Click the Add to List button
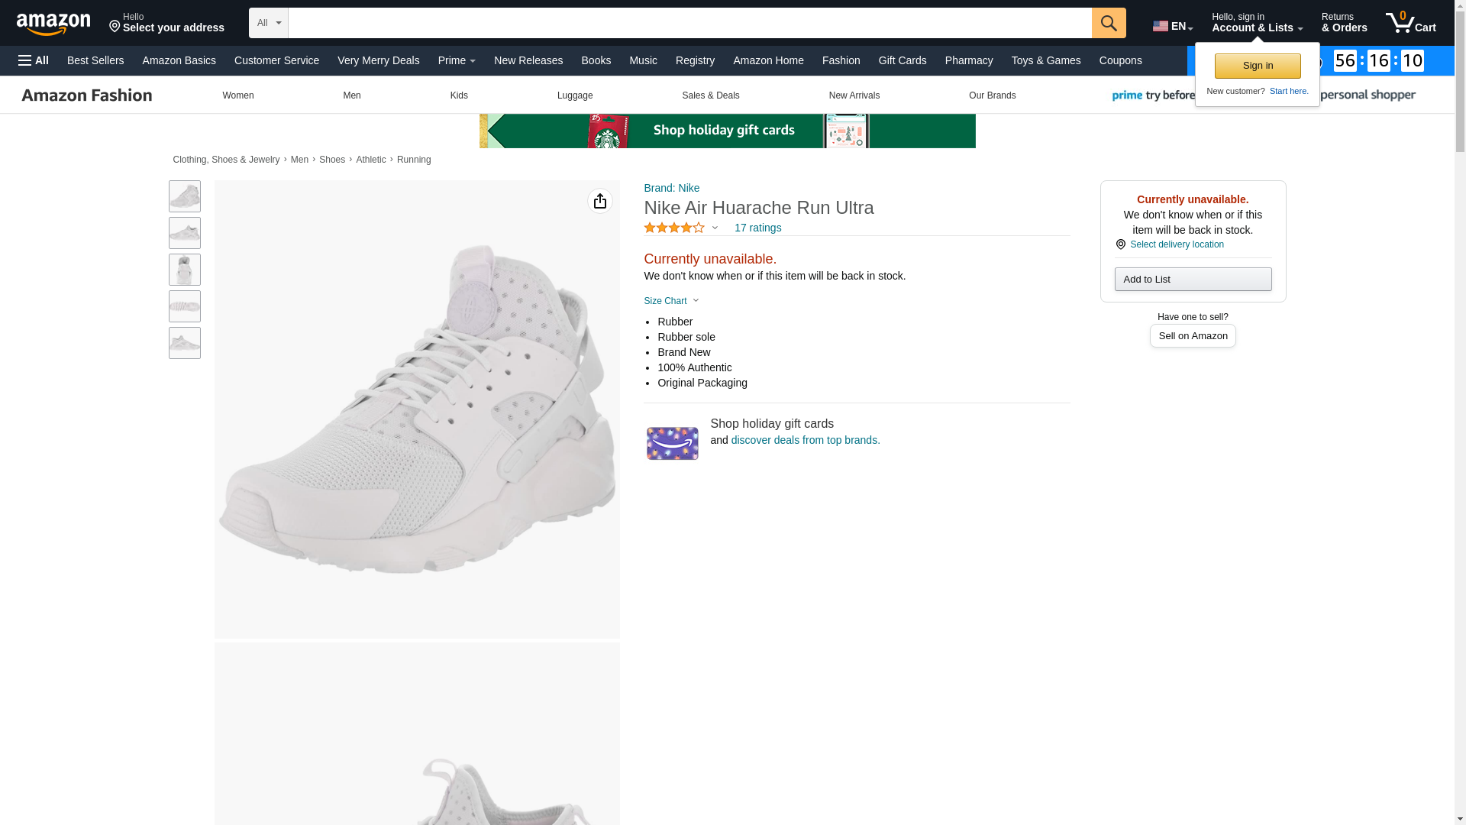The height and width of the screenshot is (825, 1466). point(1193,279)
